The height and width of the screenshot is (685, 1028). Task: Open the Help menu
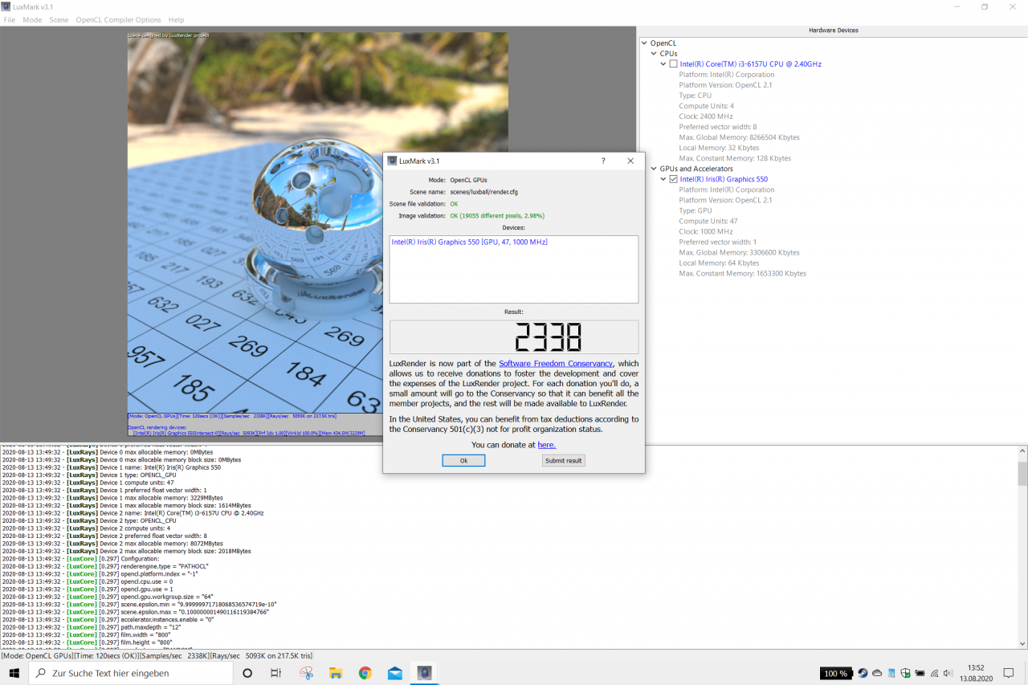(176, 19)
